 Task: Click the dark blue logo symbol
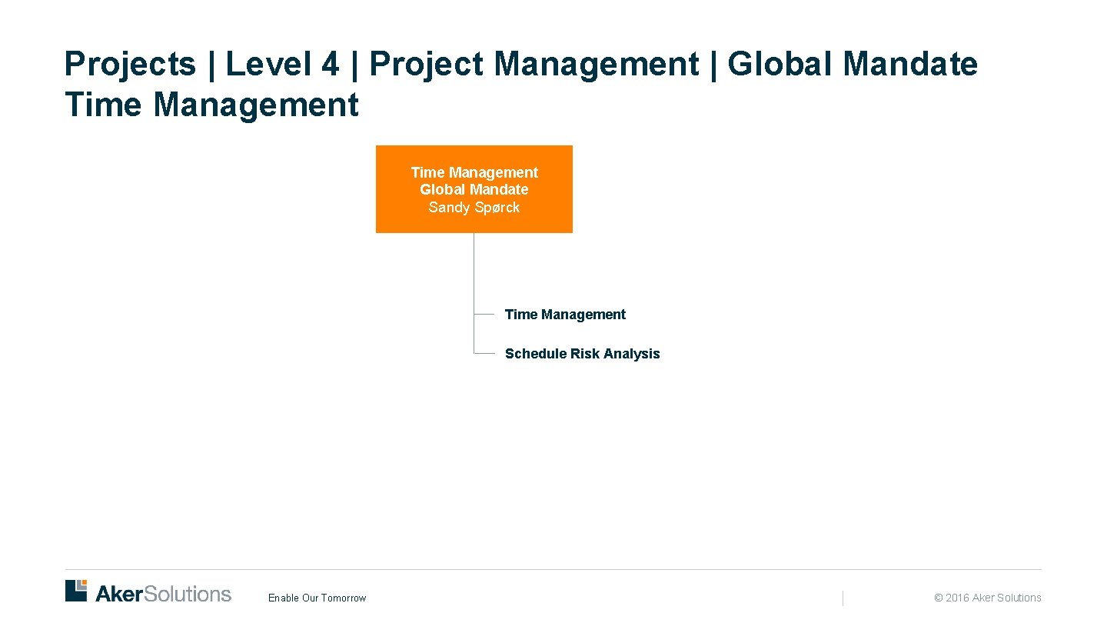71,592
